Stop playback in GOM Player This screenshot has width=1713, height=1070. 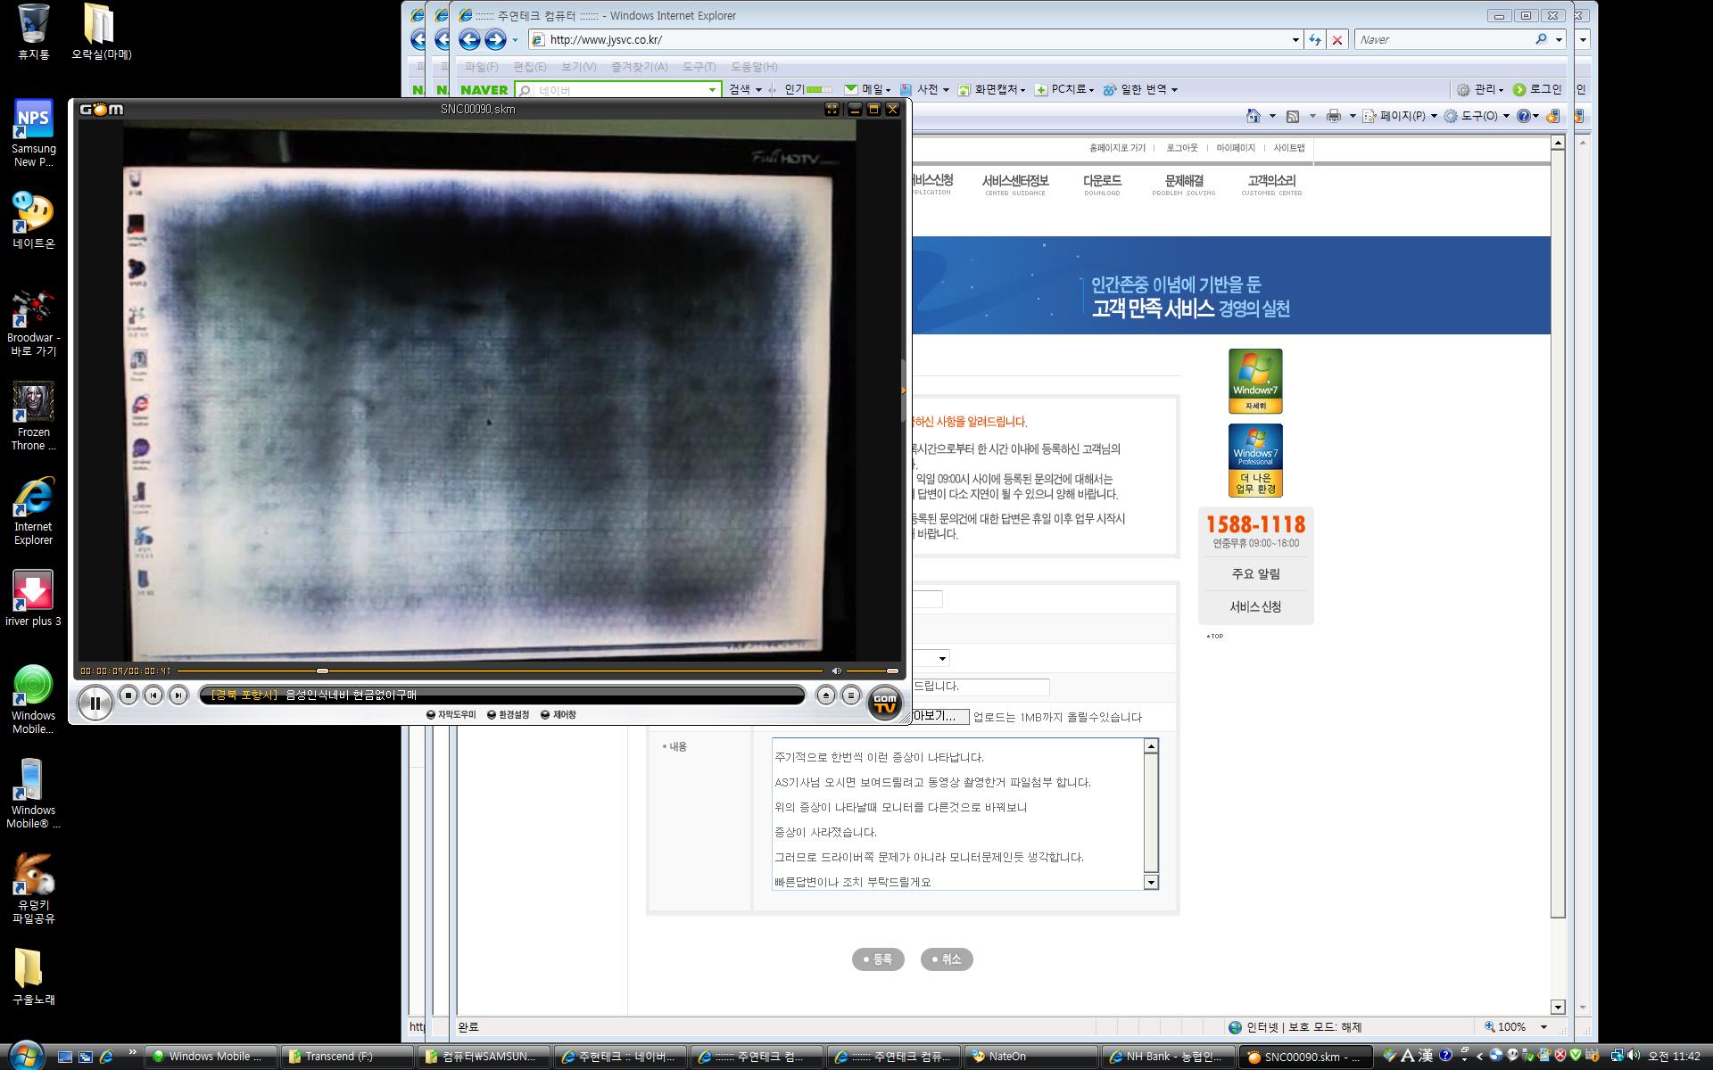coord(128,695)
